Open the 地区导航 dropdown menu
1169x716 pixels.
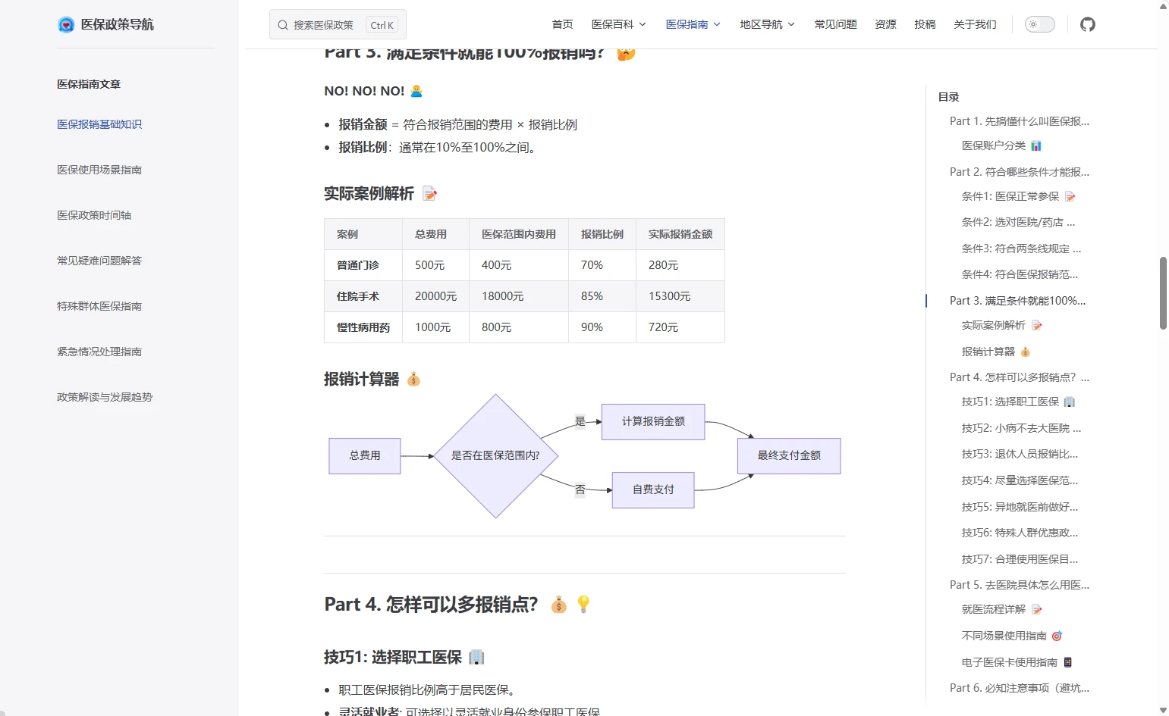767,24
